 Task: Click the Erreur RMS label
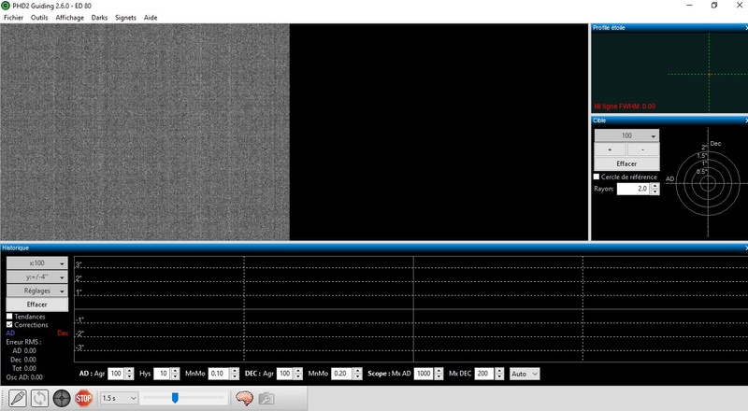tap(23, 342)
